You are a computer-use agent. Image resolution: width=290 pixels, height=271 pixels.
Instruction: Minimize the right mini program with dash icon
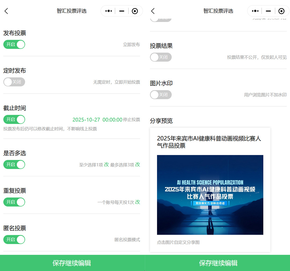(x=268, y=11)
